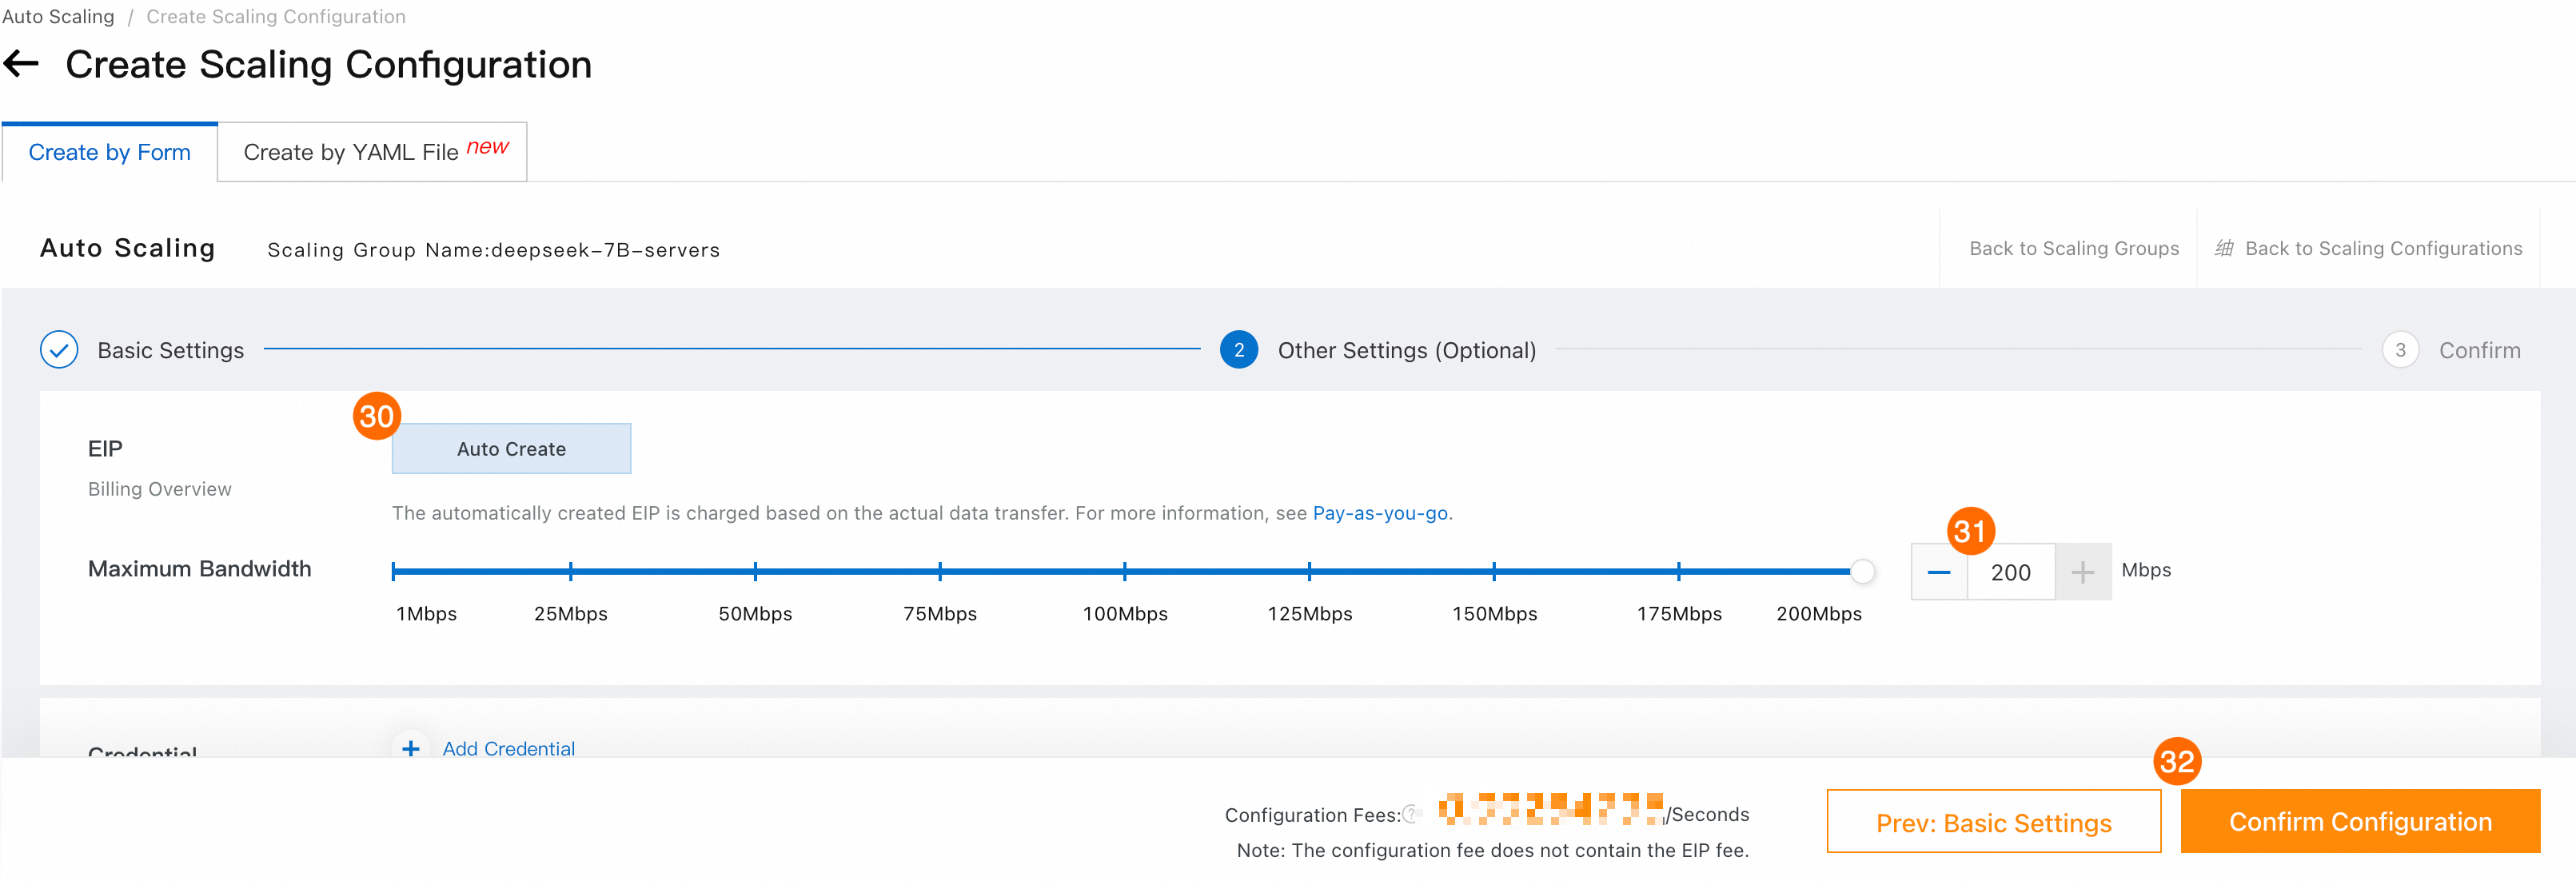This screenshot has height=881, width=2576.
Task: Click the plus bandwidth increment icon
Action: pos(2082,572)
